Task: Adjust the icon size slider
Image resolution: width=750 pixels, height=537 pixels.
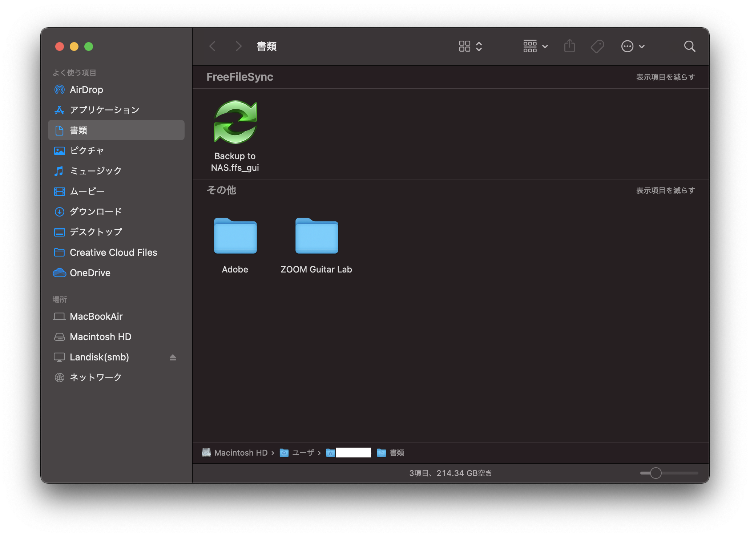Action: pyautogui.click(x=656, y=473)
